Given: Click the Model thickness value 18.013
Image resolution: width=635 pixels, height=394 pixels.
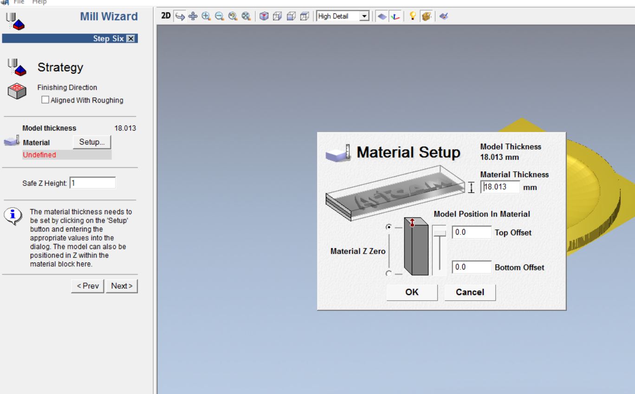Looking at the screenshot, I should [x=125, y=128].
